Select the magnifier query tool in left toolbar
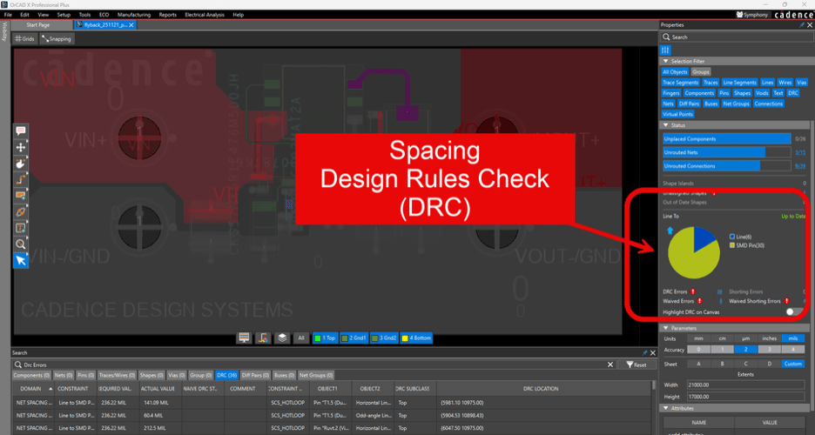The width and height of the screenshot is (815, 435). click(x=21, y=244)
